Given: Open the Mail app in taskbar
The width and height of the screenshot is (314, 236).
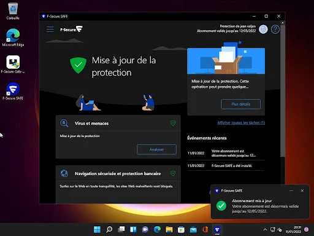Looking at the screenshot, I should pos(193,229).
